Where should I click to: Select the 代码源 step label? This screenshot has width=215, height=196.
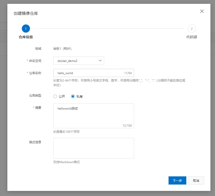coord(192,36)
